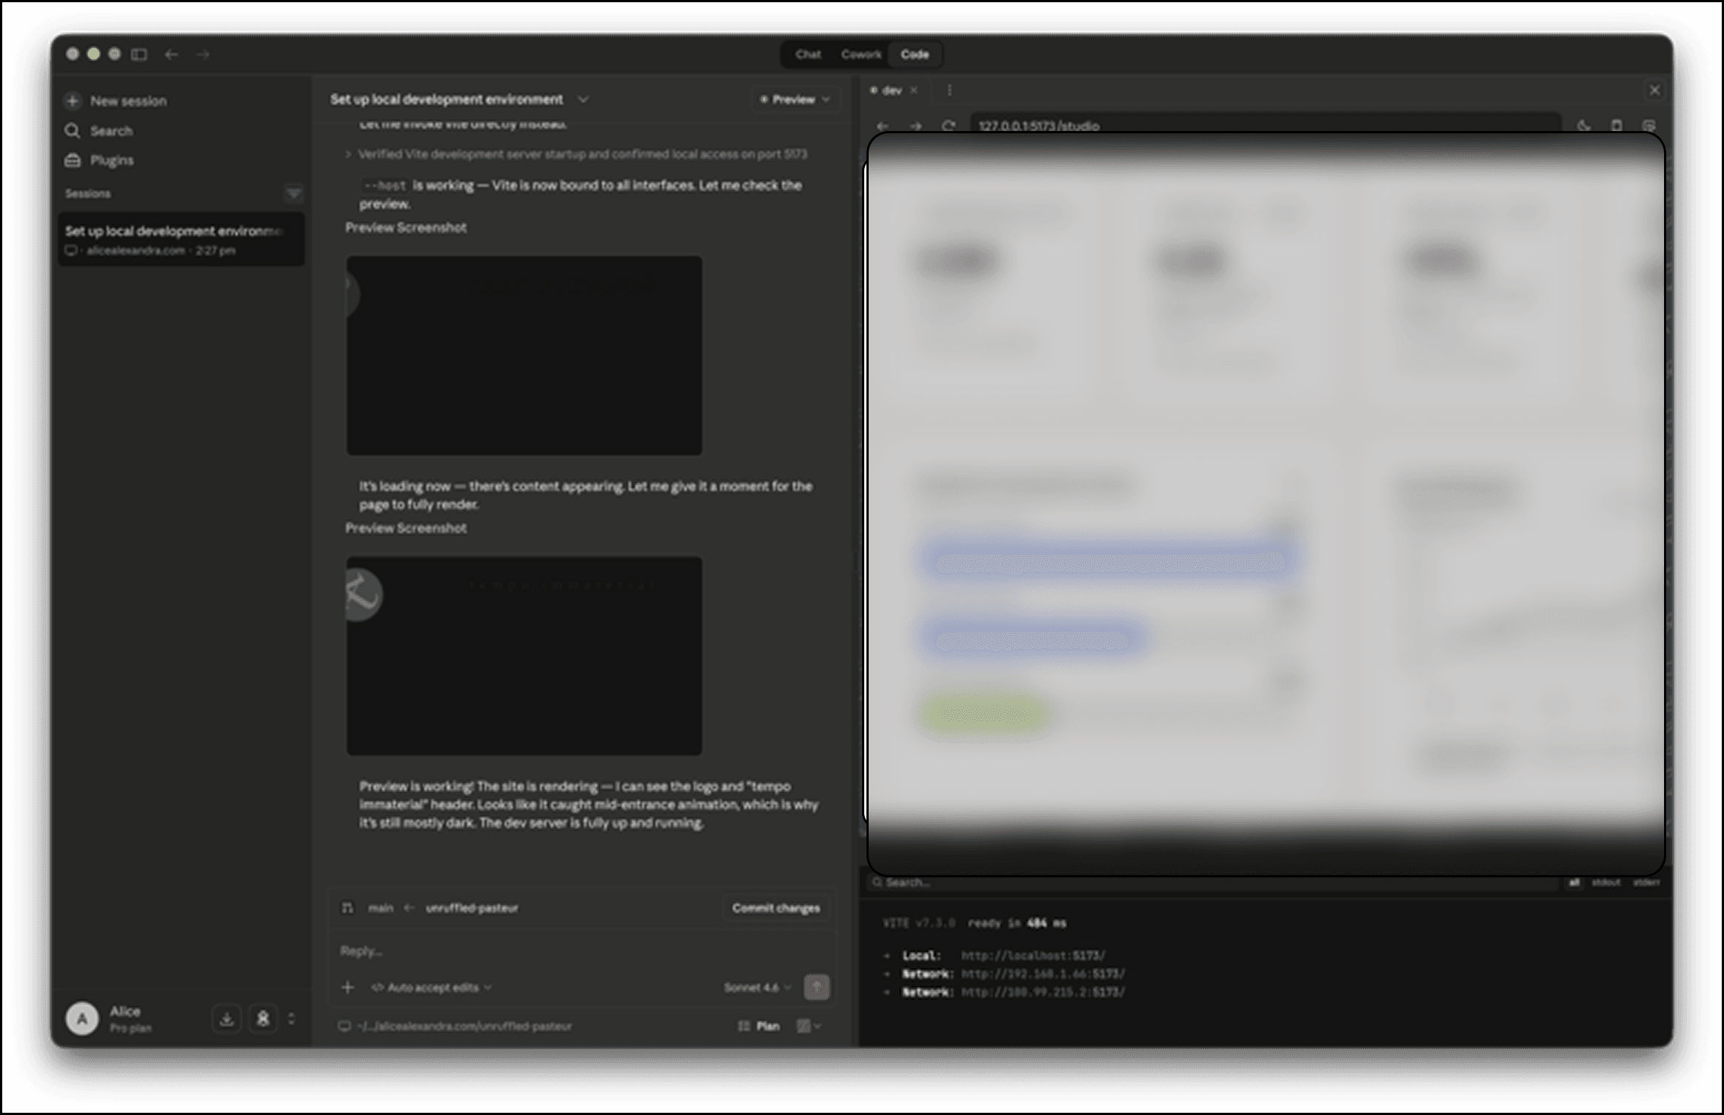Switch to the Cowork tab
The height and width of the screenshot is (1115, 1724).
[x=861, y=54]
